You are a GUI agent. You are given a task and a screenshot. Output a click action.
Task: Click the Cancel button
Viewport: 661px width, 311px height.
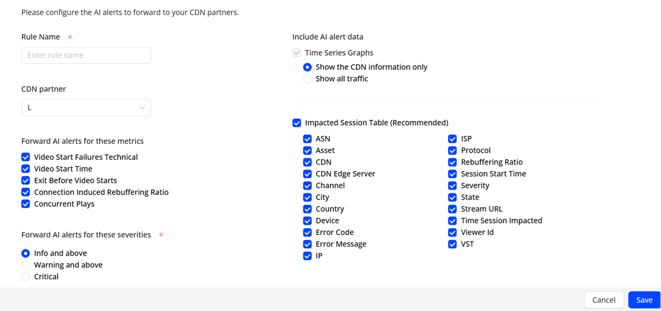(603, 300)
